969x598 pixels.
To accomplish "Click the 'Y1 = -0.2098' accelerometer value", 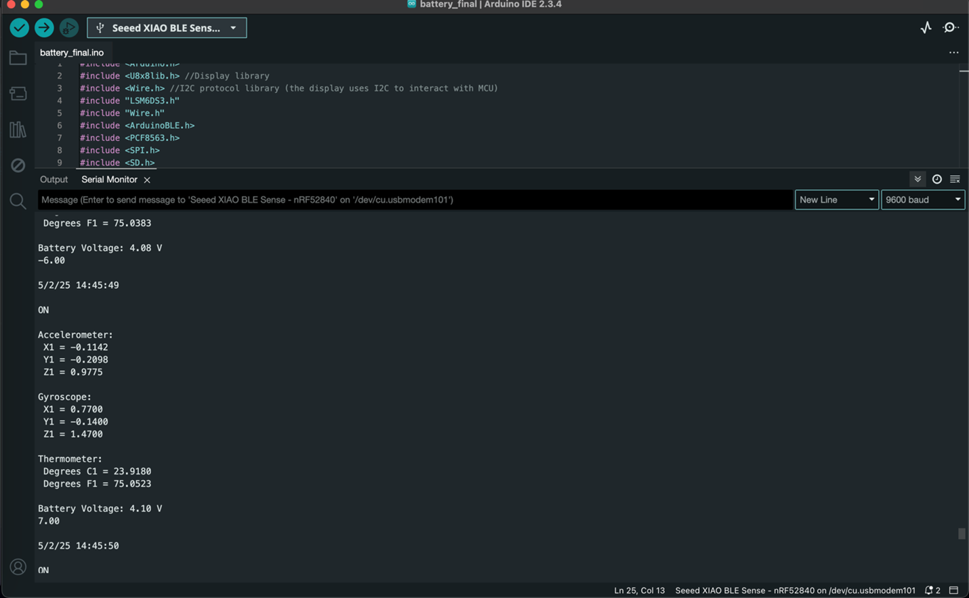I will (75, 360).
